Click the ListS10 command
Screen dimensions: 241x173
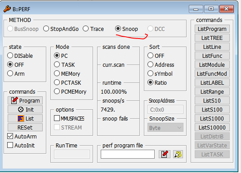click(x=212, y=100)
